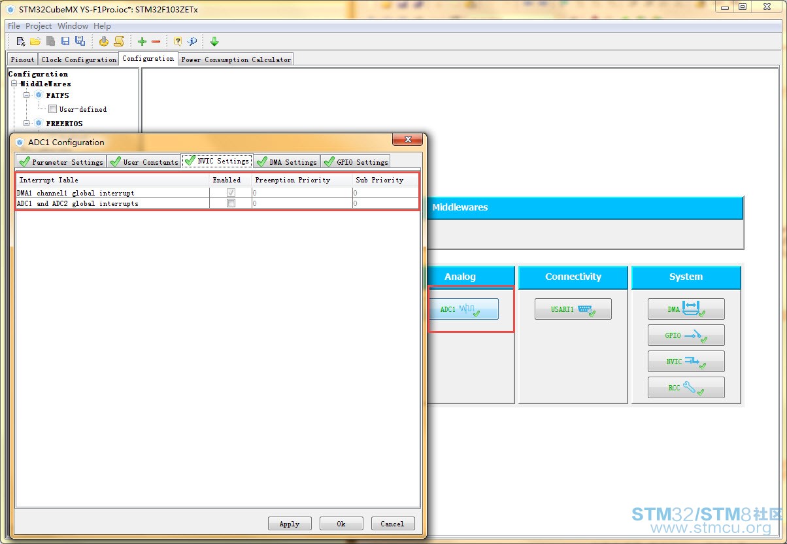Select the Configuration main tab
787x544 pixels.
click(148, 58)
